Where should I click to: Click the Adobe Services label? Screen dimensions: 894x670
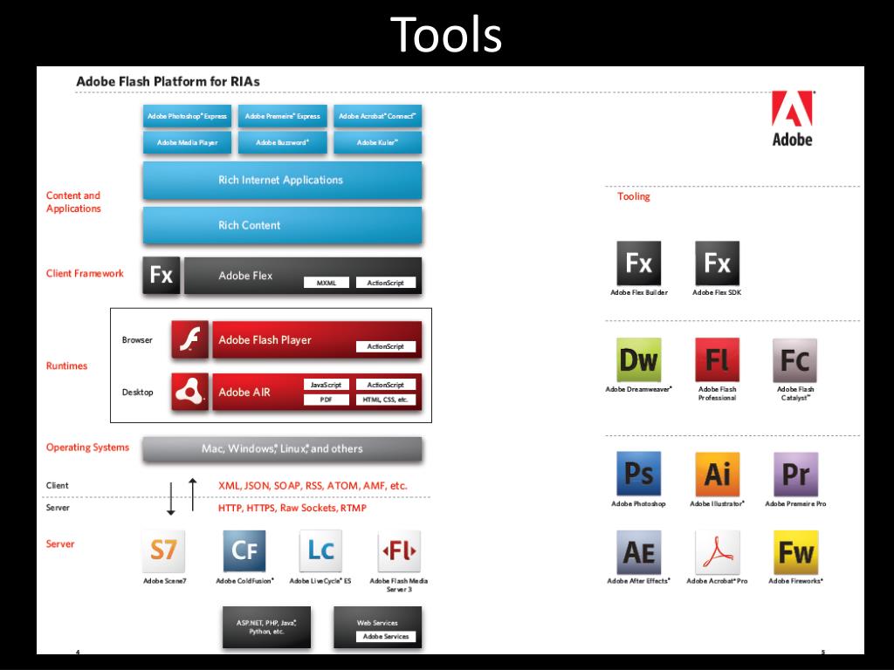(386, 636)
